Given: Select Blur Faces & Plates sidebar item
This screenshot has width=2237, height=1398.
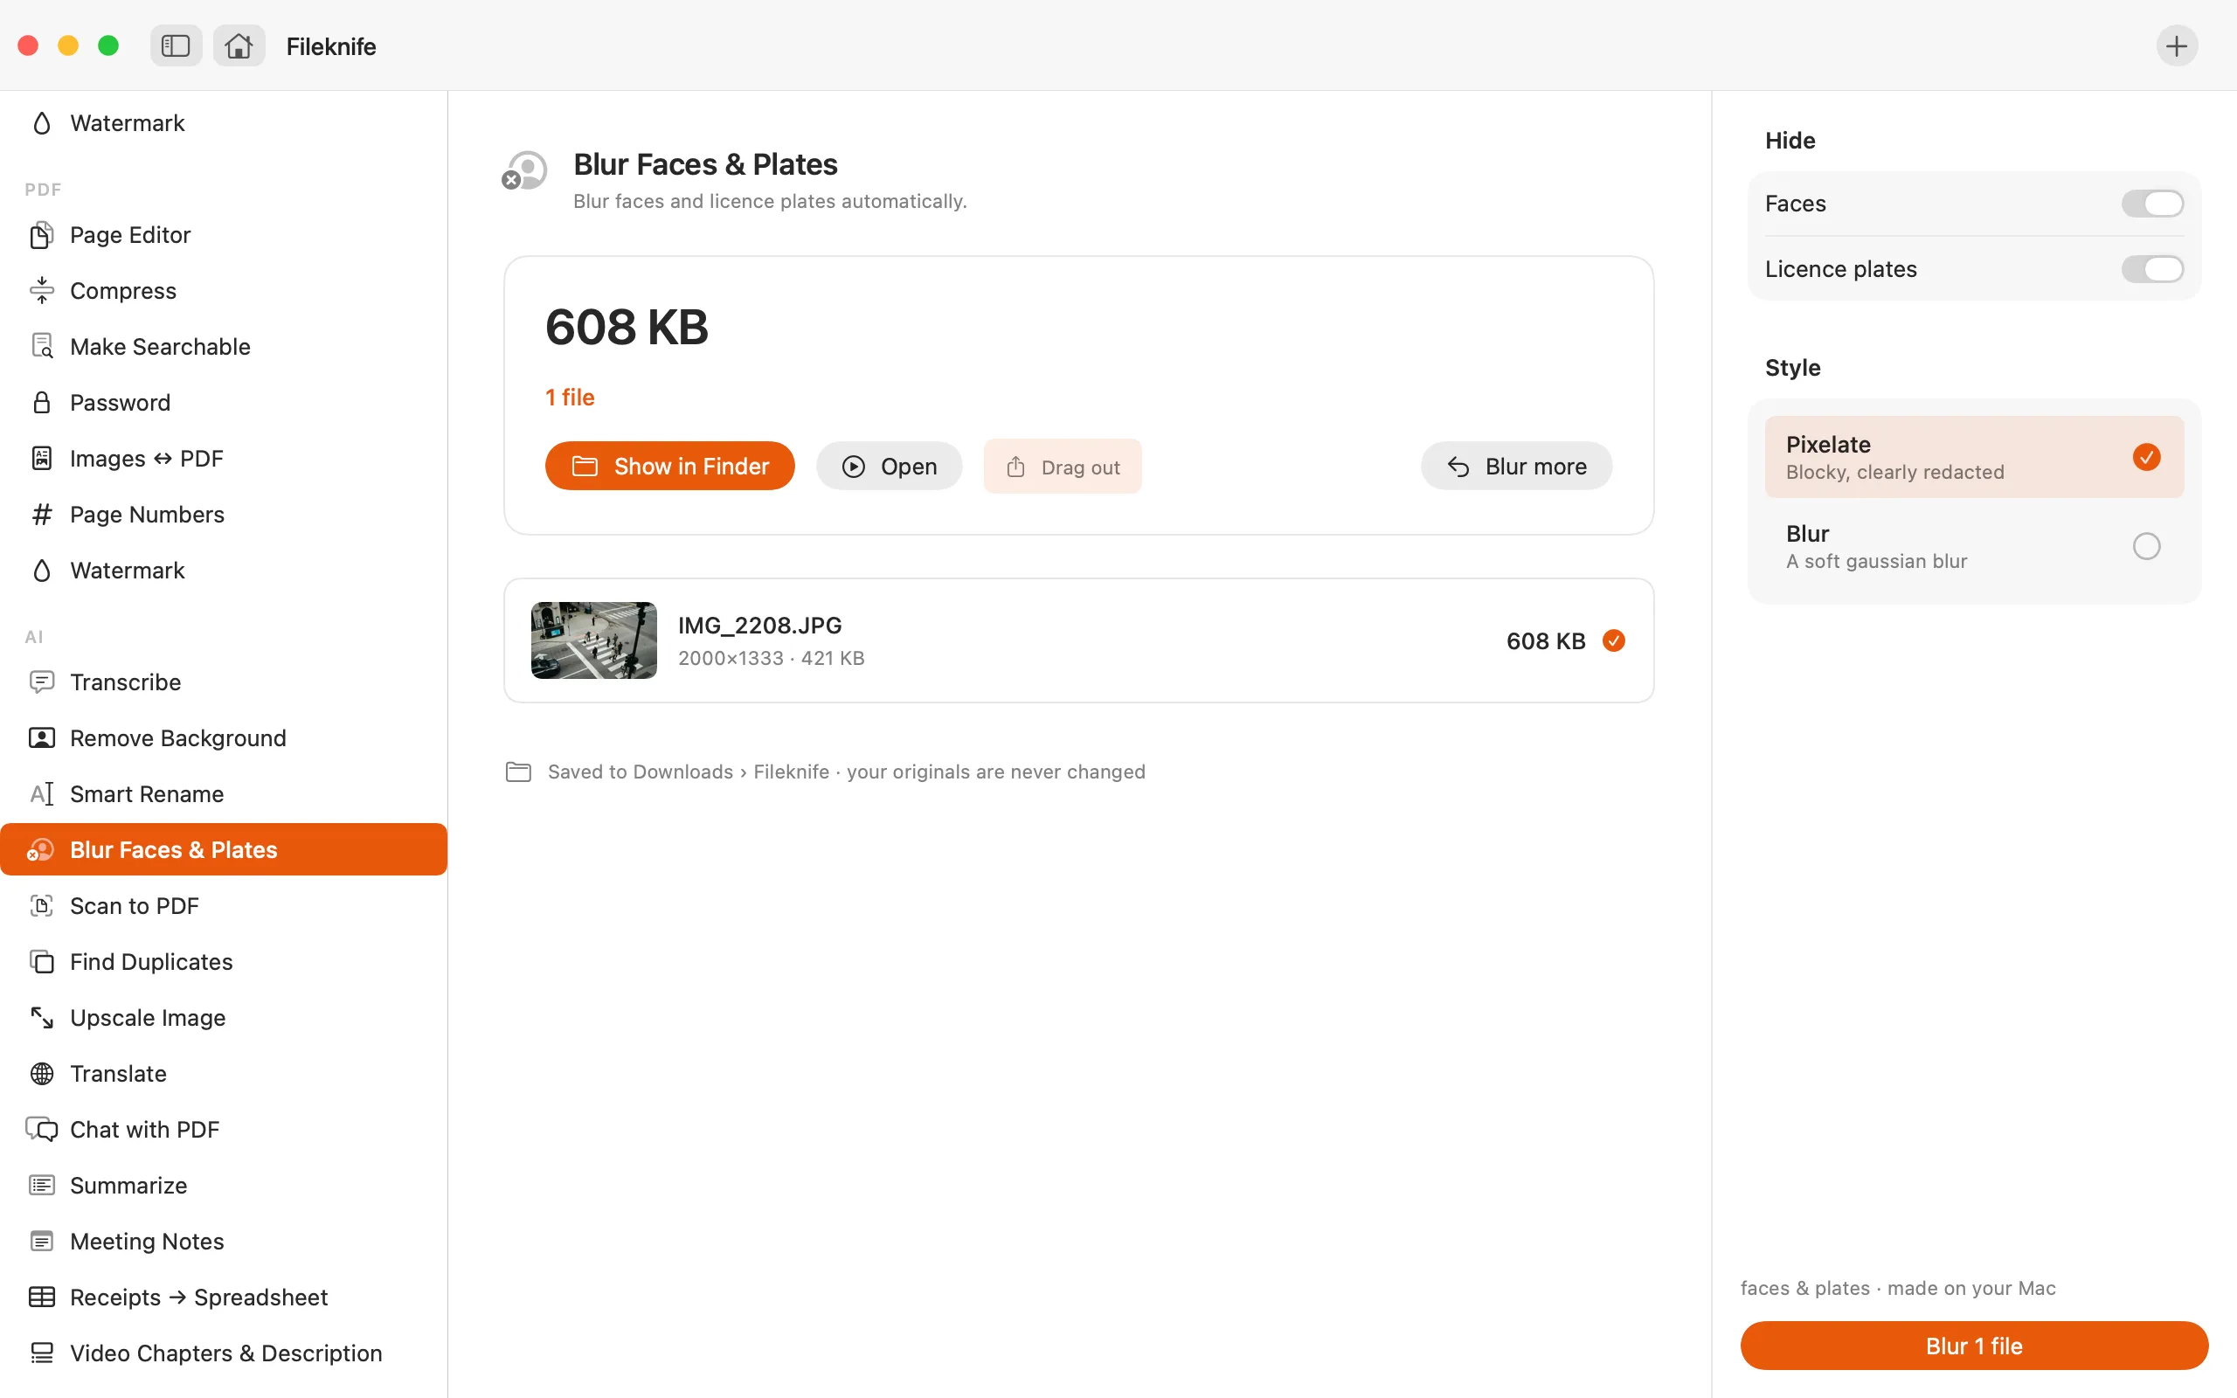Looking at the screenshot, I should (224, 849).
